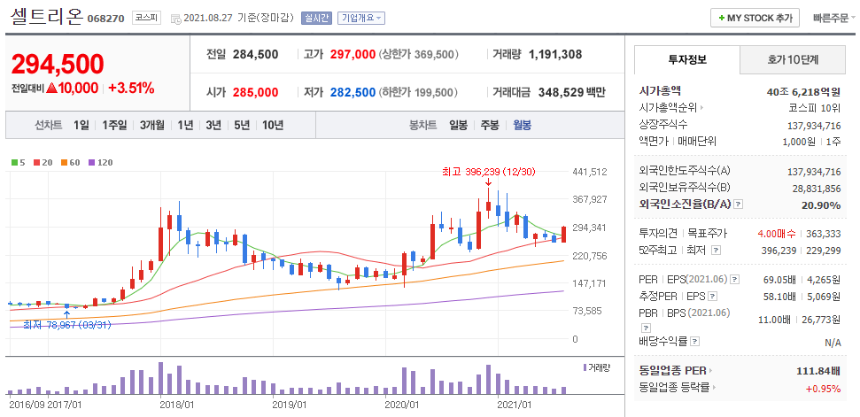
Task: Open the 기업개요 dropdown
Action: (361, 18)
